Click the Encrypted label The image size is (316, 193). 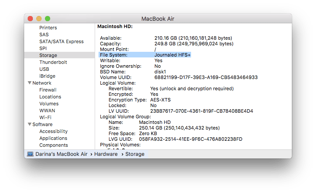pos(121,94)
